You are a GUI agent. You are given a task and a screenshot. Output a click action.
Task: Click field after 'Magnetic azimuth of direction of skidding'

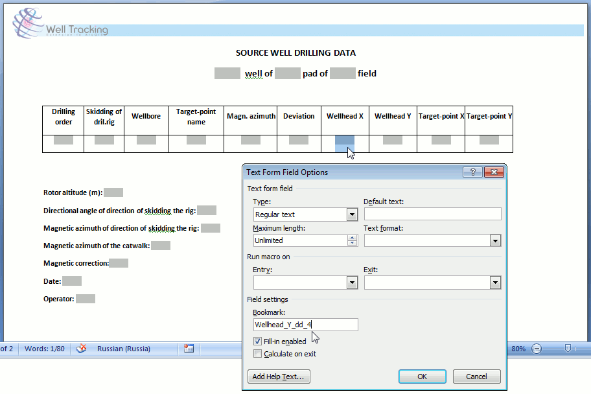coord(211,228)
